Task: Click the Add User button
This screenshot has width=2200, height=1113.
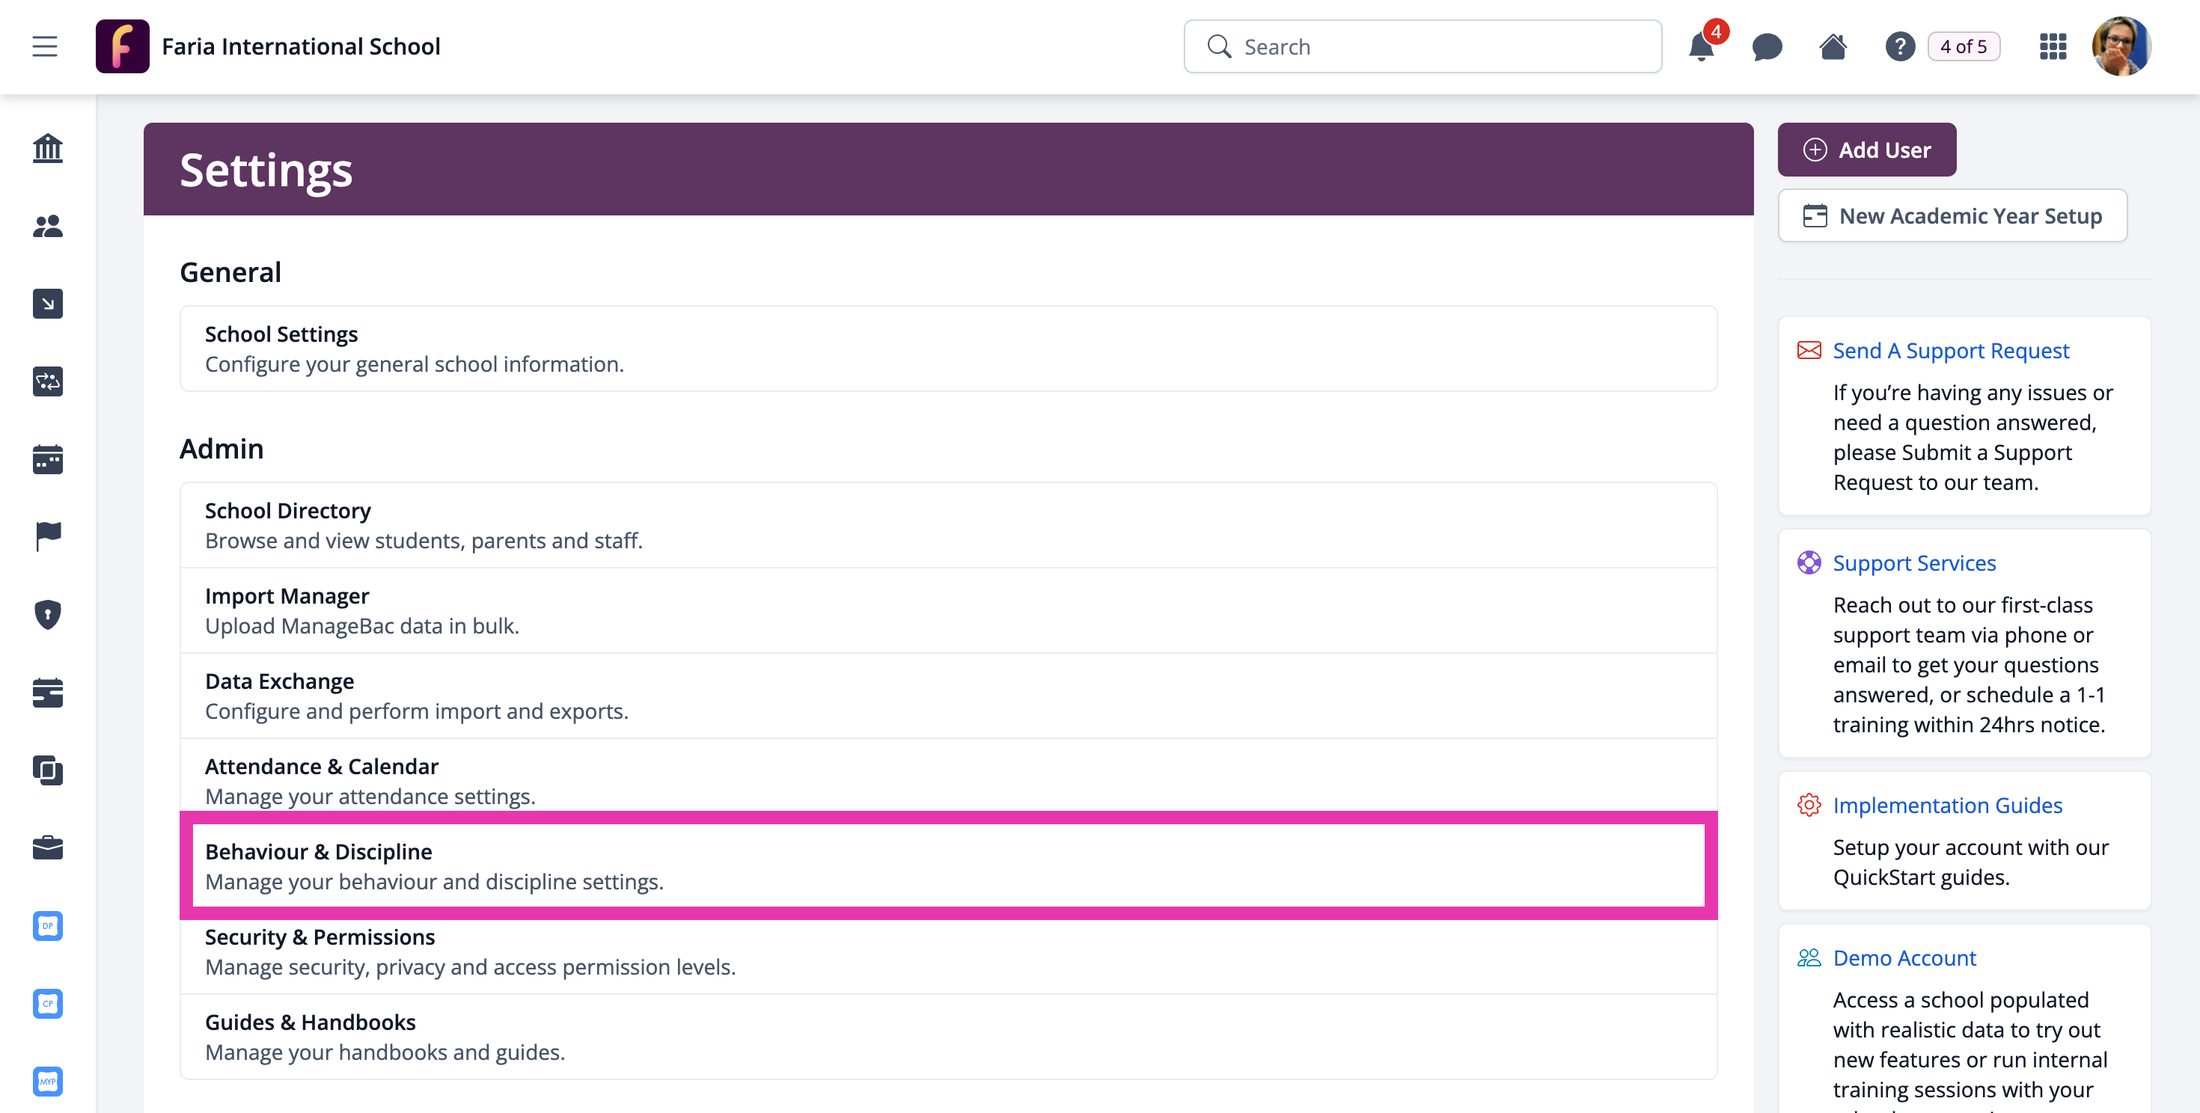Action: coord(1867,150)
